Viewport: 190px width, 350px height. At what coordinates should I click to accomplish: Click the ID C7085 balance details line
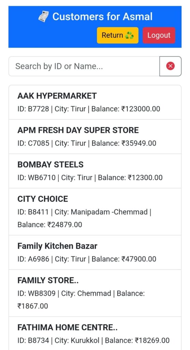click(87, 143)
